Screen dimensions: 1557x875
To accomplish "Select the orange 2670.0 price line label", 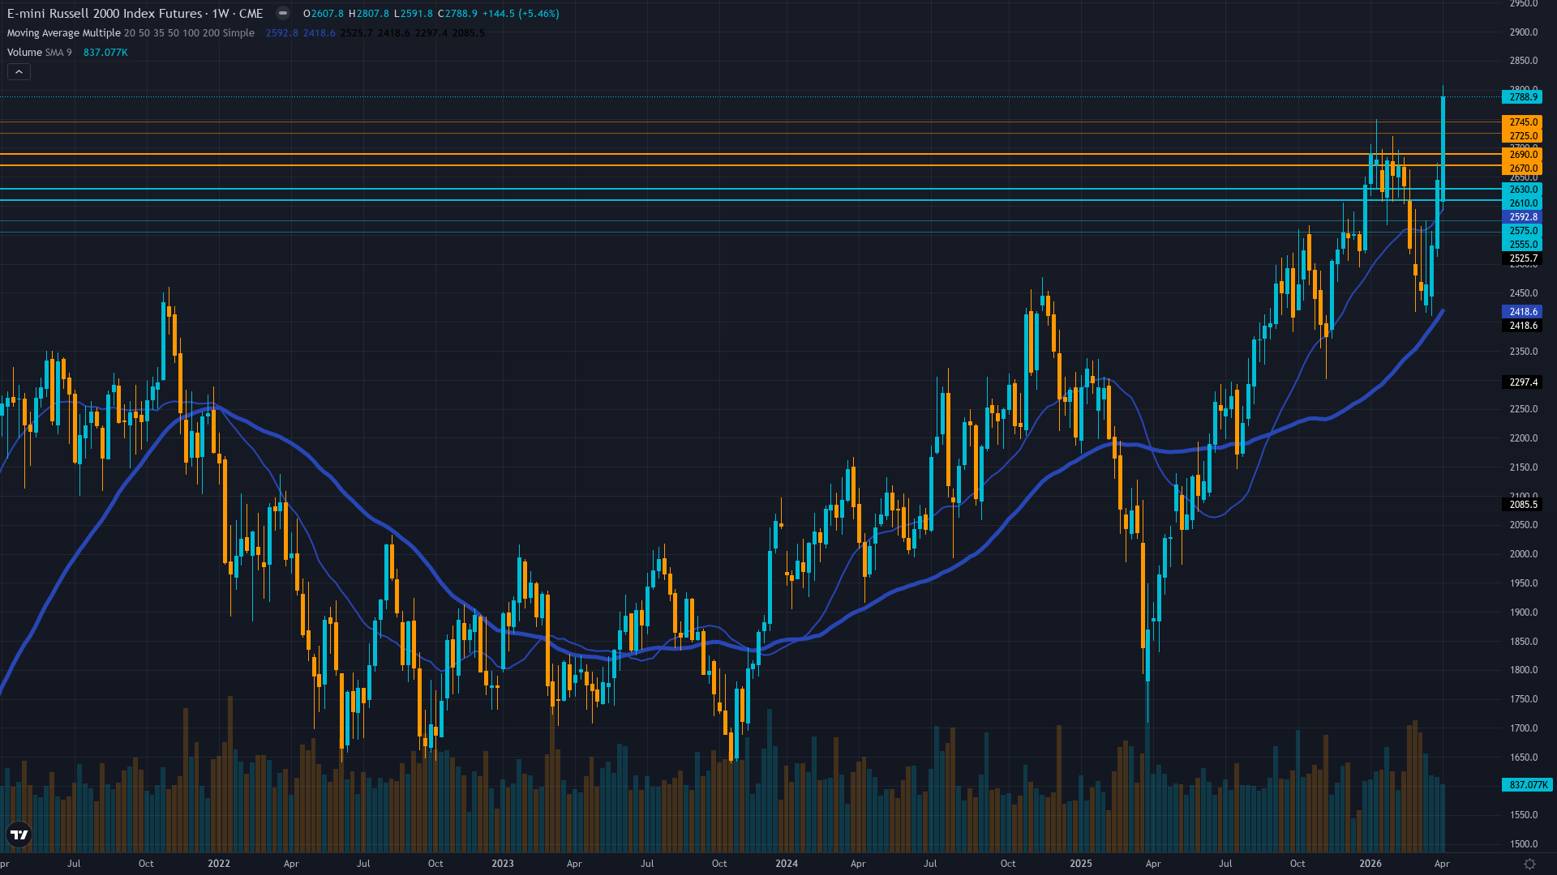I will pos(1522,169).
